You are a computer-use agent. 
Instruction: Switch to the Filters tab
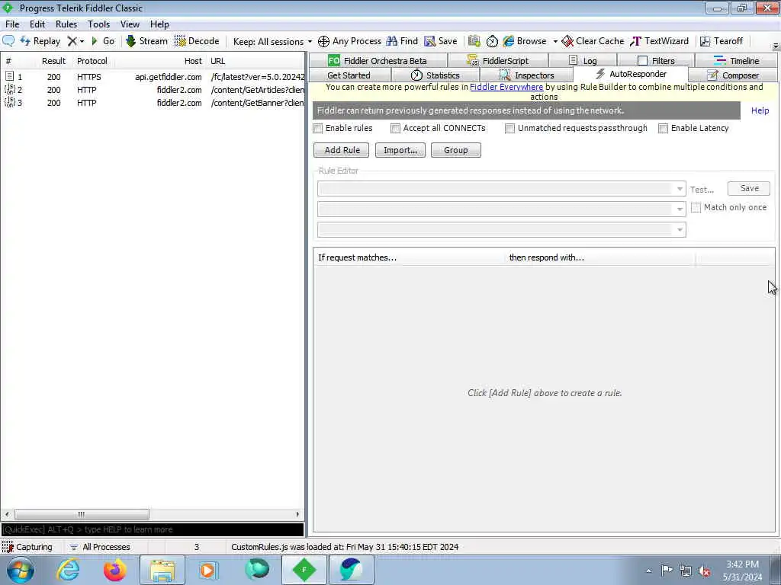tap(655, 61)
